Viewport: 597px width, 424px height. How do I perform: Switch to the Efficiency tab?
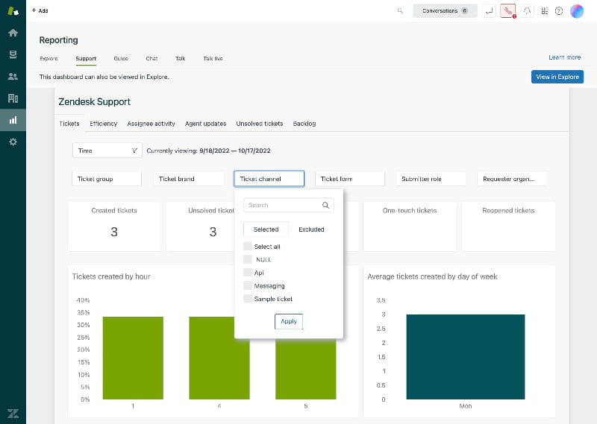pyautogui.click(x=103, y=124)
